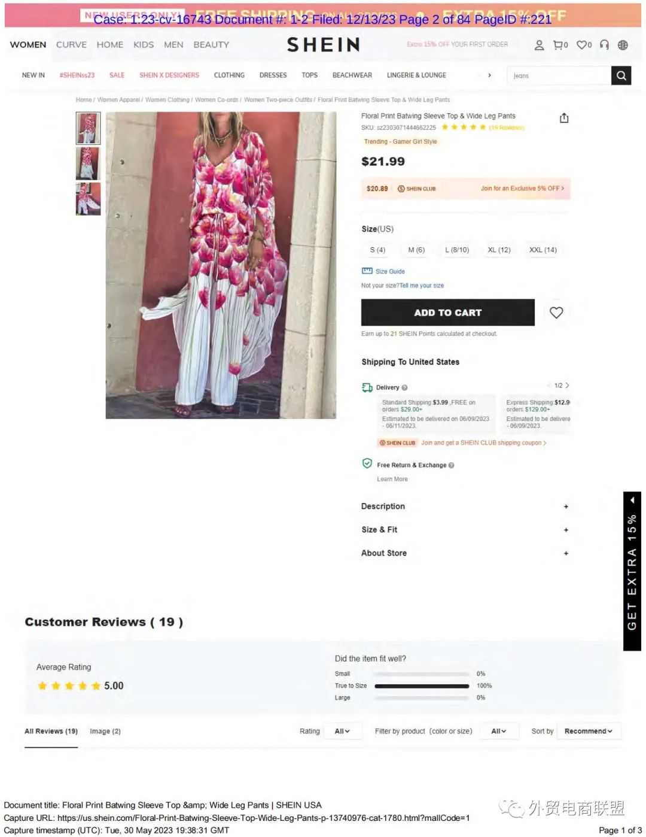Select size XXL (14)
646x837 pixels.
click(x=543, y=250)
